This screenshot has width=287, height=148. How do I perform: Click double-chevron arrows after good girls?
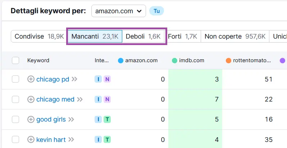(x=71, y=119)
